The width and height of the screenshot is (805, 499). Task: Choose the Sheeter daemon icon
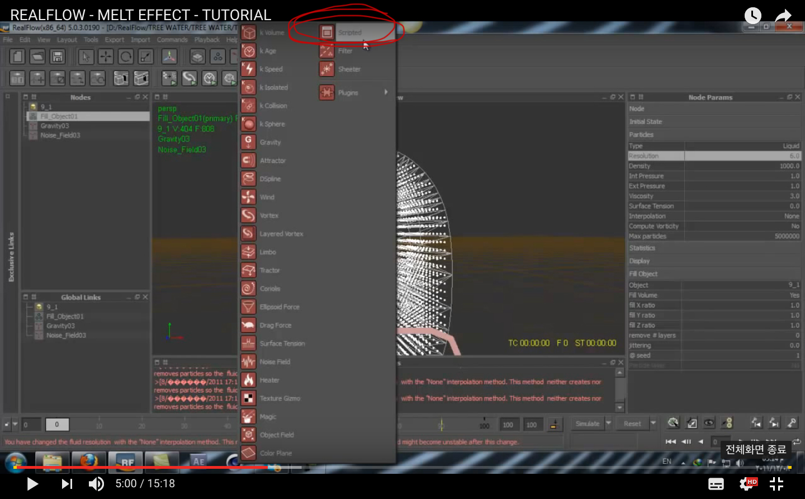pos(326,69)
